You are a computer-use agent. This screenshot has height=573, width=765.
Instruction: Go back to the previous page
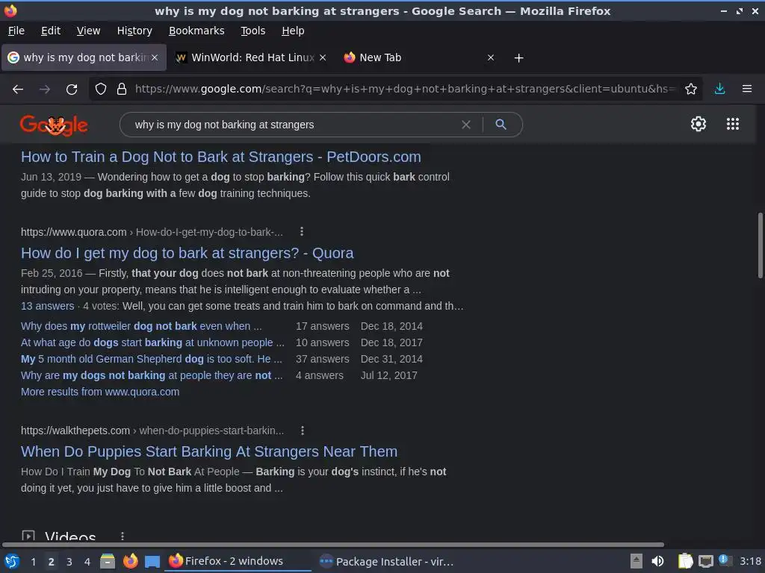click(x=18, y=90)
